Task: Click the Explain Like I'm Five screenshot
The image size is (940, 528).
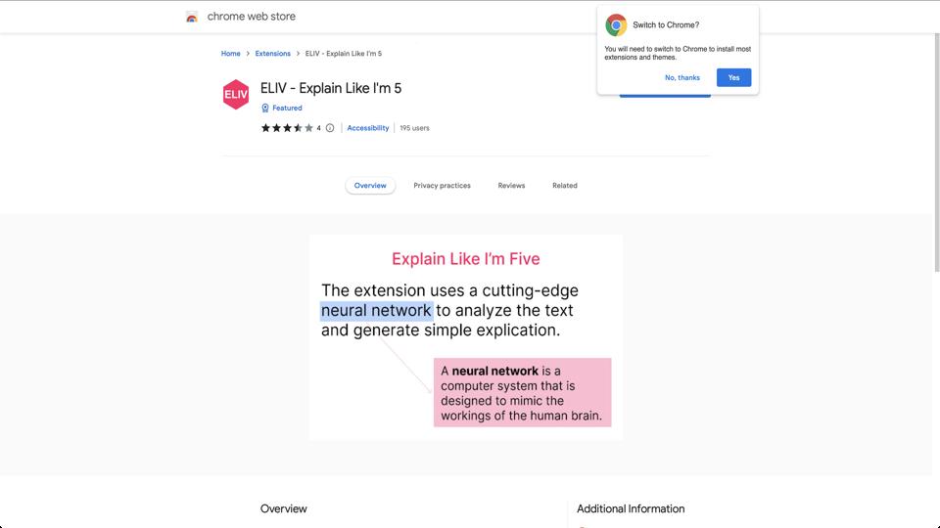Action: pos(466,337)
